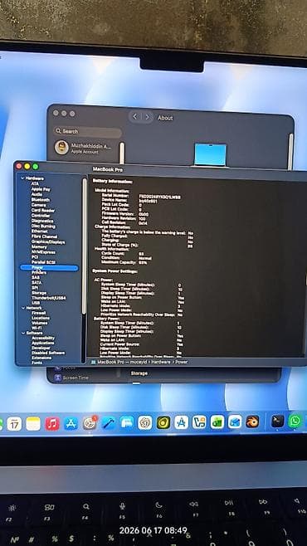Select Fibre Channel in the sidebar
This screenshot has height=546, width=307.
(44, 236)
